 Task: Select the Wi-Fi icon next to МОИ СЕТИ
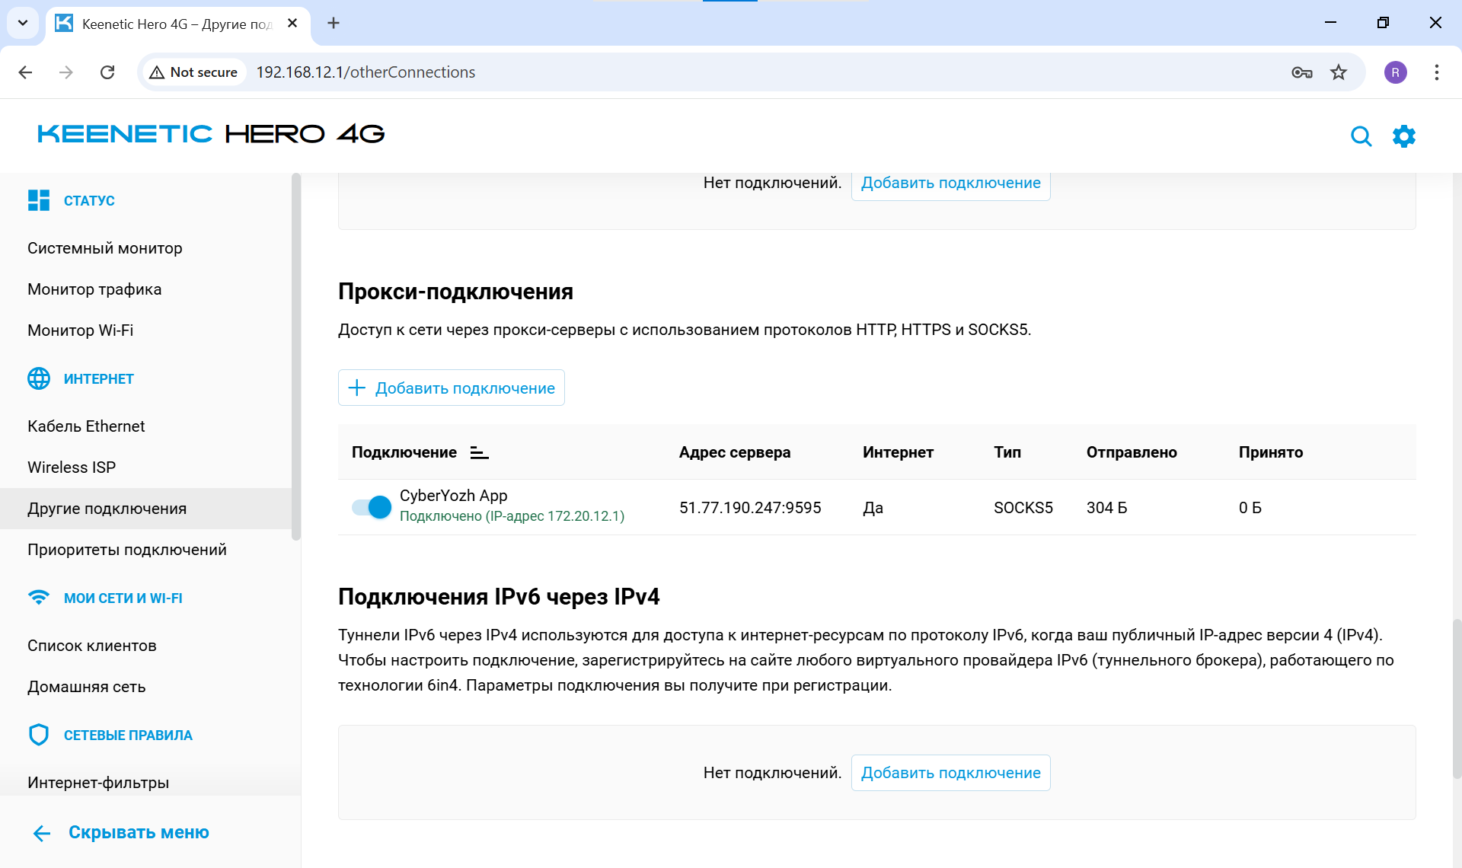tap(39, 598)
